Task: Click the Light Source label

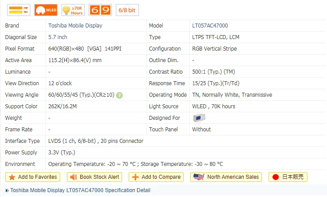Action: 163,106
